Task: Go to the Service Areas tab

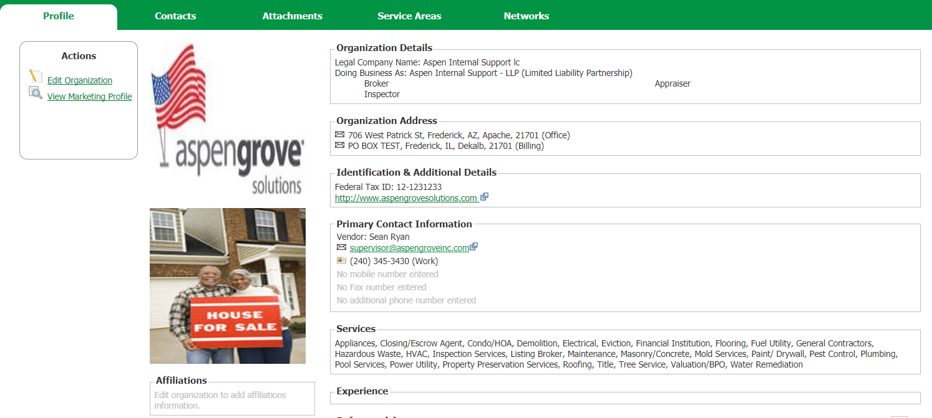Action: coord(409,16)
